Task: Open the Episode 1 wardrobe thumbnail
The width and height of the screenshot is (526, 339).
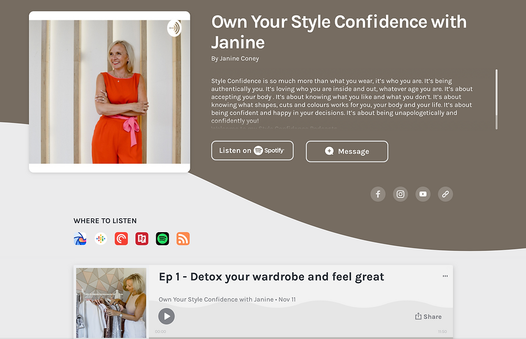Action: coord(111,303)
